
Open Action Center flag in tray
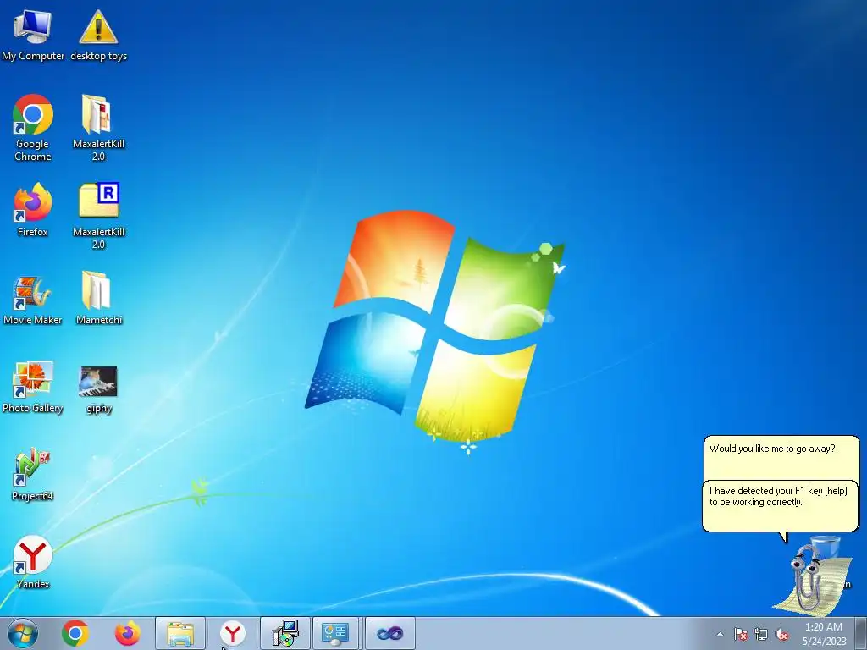[x=741, y=634]
